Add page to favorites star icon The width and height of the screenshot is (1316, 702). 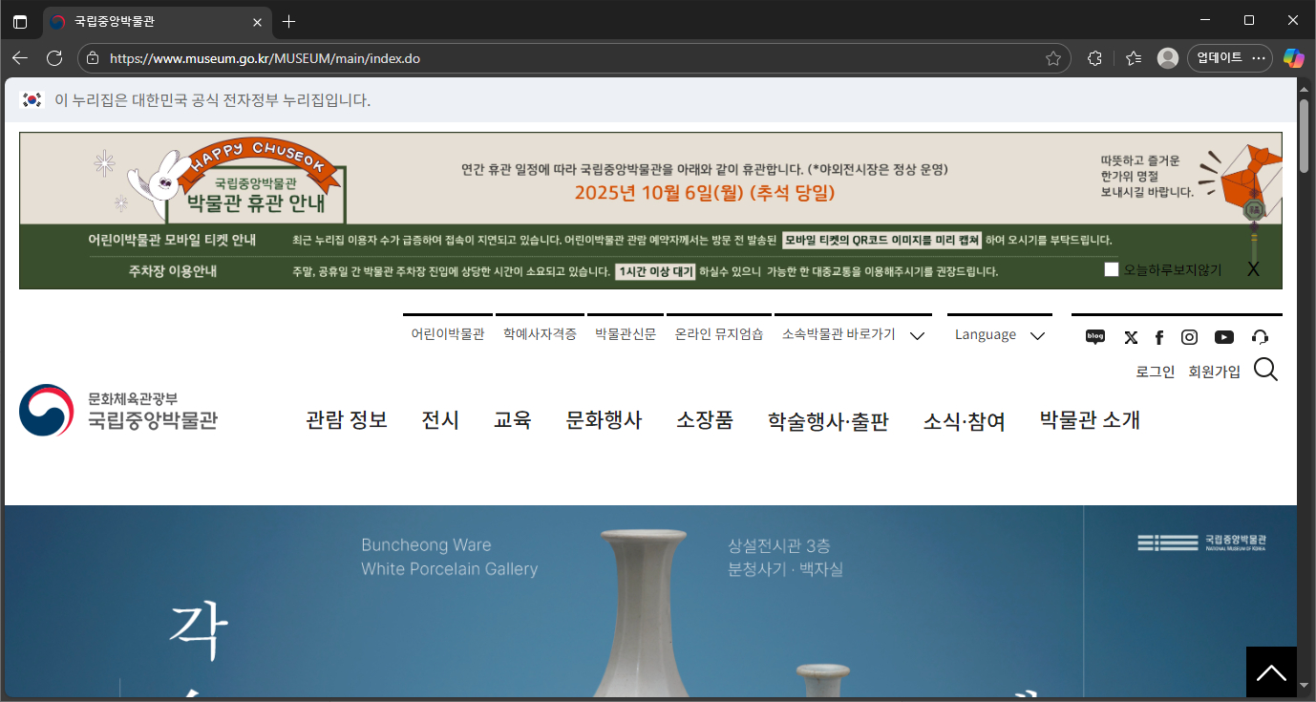pos(1053,58)
